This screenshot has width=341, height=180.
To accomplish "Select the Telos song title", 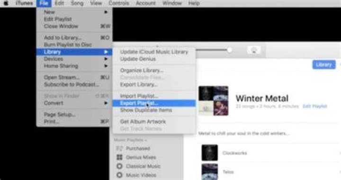I will pyautogui.click(x=228, y=172).
